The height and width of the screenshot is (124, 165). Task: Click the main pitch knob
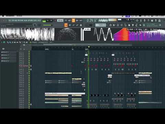point(40,25)
